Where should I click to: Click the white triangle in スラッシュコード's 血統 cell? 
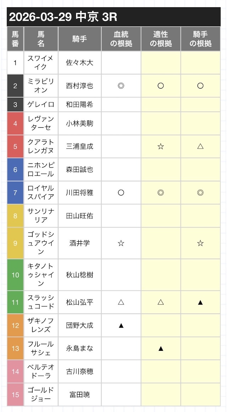click(121, 302)
